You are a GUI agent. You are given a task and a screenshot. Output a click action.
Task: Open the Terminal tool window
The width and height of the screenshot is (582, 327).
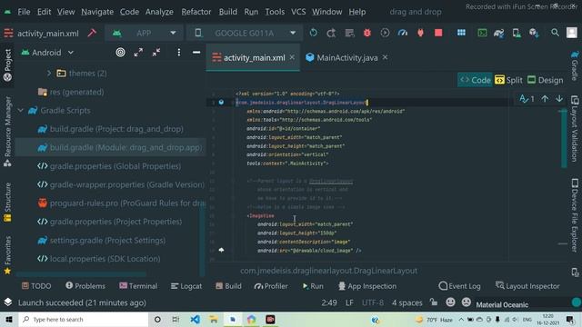click(138, 286)
